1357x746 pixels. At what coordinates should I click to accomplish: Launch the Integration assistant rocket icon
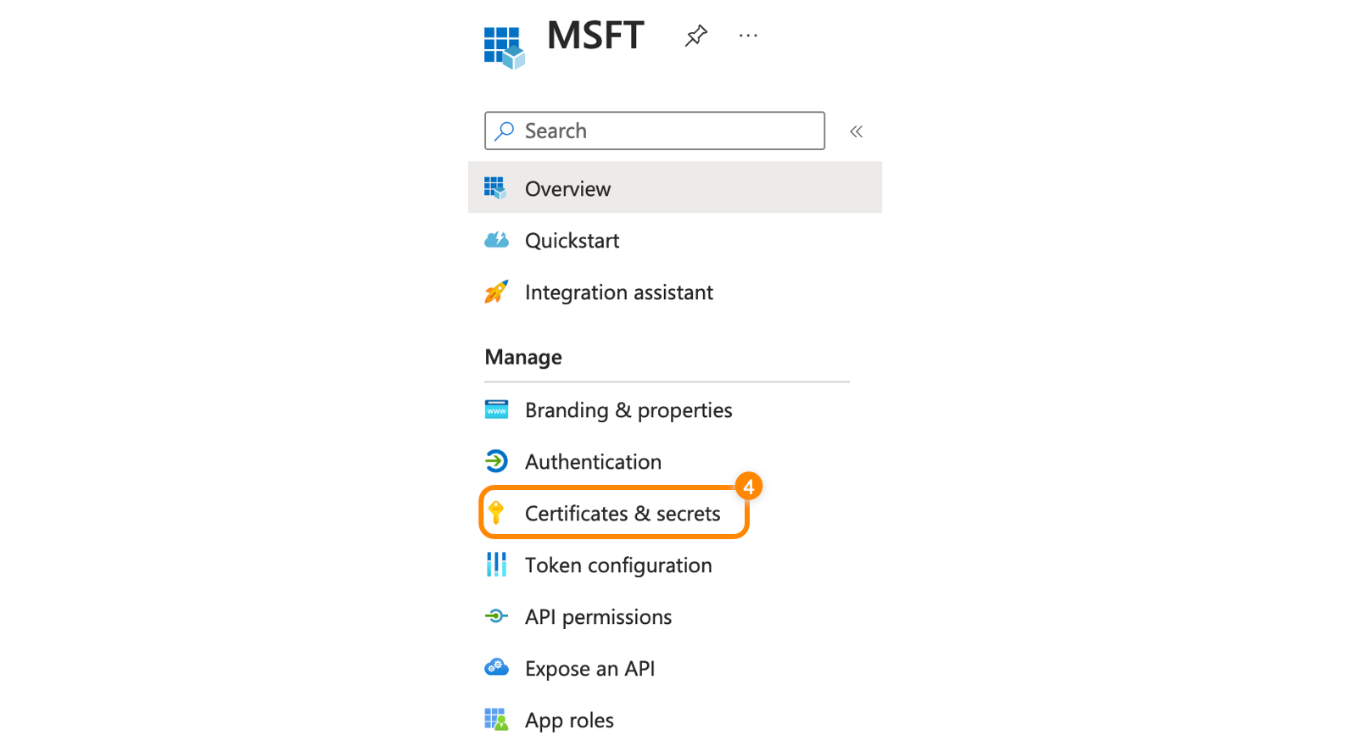click(496, 292)
